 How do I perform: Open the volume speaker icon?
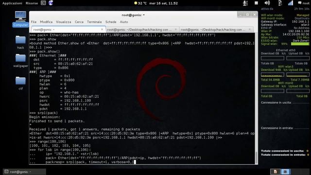click(x=267, y=3)
